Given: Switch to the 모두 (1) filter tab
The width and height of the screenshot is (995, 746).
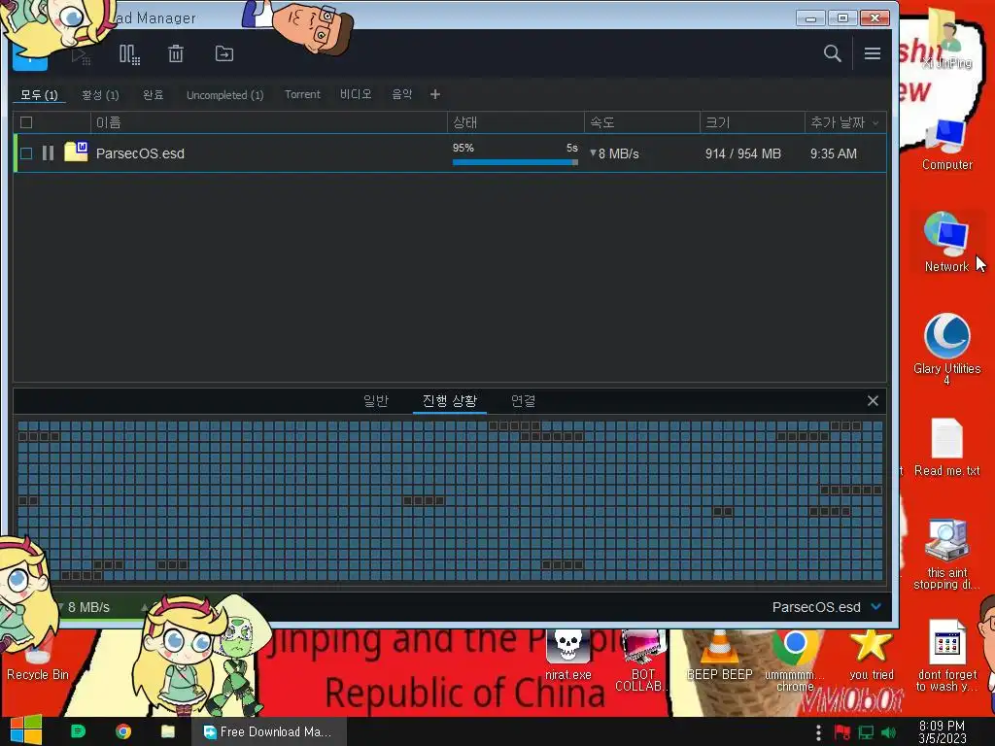Looking at the screenshot, I should pos(39,94).
